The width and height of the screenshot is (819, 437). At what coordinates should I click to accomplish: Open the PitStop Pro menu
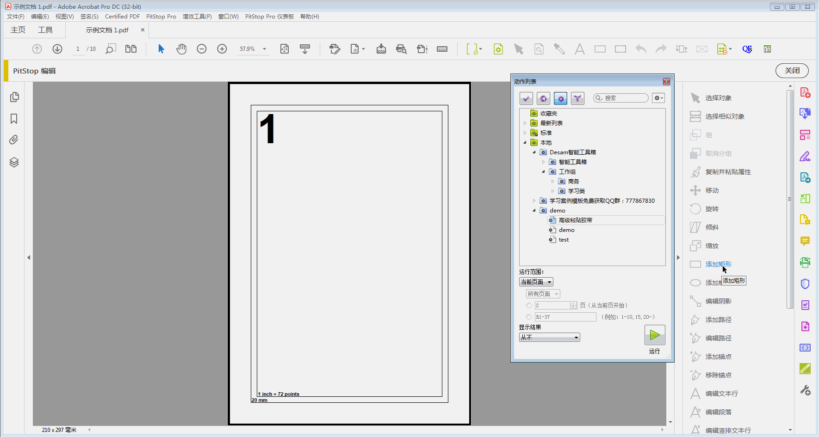click(161, 17)
